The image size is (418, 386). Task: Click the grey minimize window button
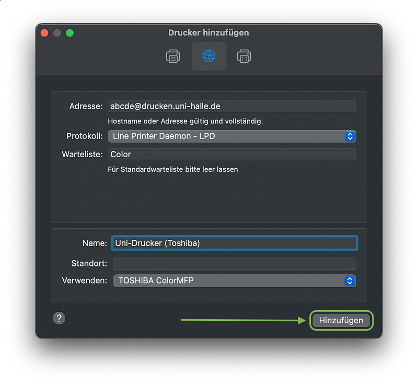(57, 33)
